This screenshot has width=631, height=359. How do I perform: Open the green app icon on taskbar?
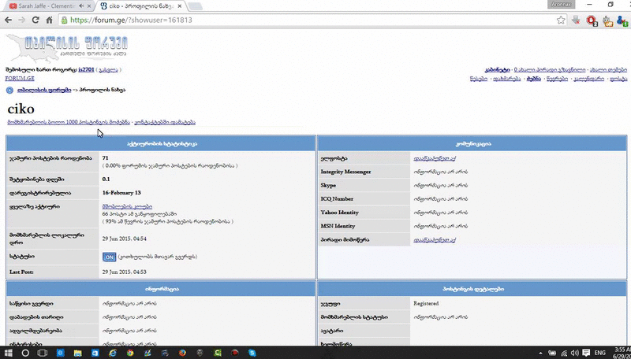pyautogui.click(x=218, y=353)
